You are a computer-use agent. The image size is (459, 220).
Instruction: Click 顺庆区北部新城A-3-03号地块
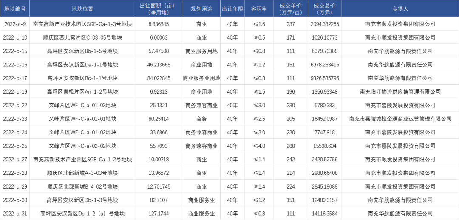82,173
